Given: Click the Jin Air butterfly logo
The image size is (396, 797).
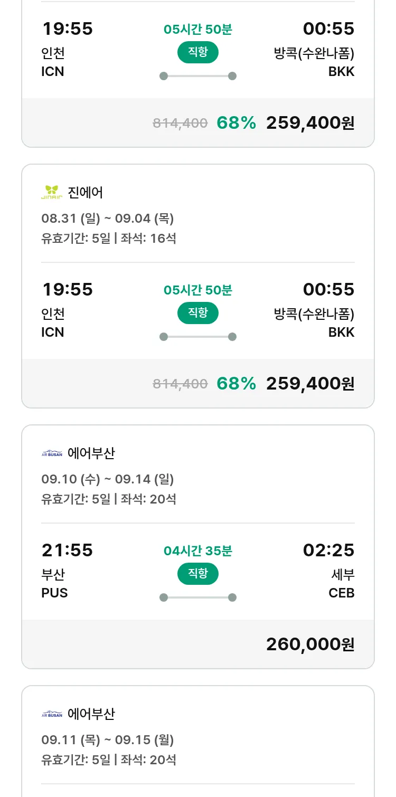Looking at the screenshot, I should pos(52,193).
